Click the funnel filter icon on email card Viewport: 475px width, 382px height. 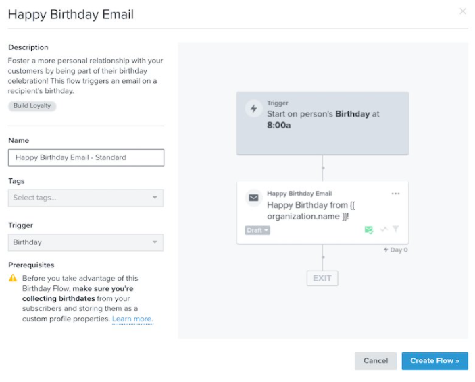click(x=395, y=229)
